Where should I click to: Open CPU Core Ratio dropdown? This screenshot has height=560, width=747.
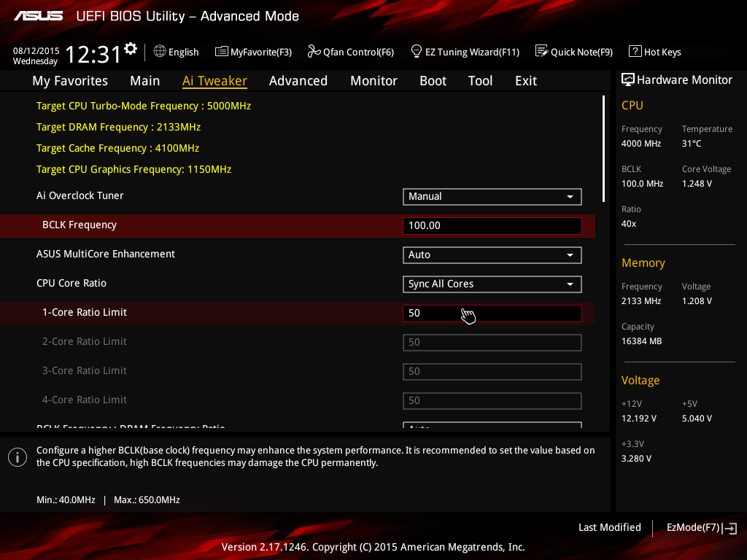tap(492, 284)
